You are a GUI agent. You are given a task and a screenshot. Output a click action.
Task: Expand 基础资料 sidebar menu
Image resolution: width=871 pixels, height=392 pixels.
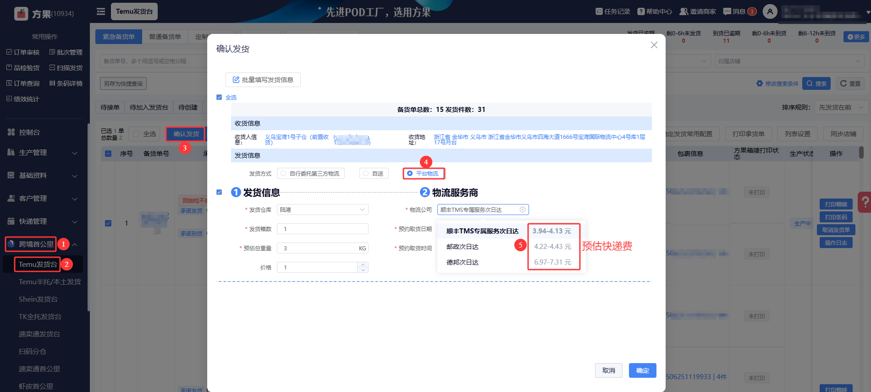point(44,175)
